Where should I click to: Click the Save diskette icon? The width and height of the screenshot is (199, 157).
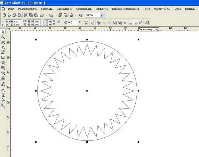[x=14, y=15]
